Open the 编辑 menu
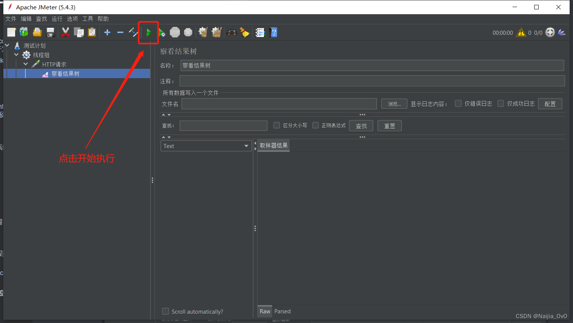This screenshot has width=573, height=323. pos(26,19)
